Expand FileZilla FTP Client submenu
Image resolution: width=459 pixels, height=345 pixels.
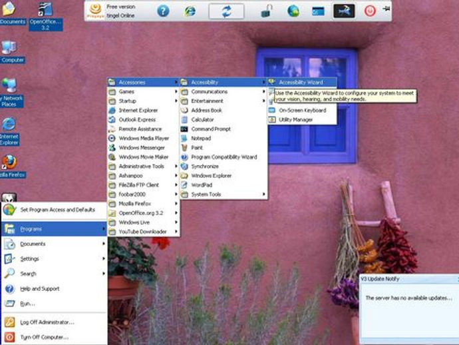click(x=143, y=185)
